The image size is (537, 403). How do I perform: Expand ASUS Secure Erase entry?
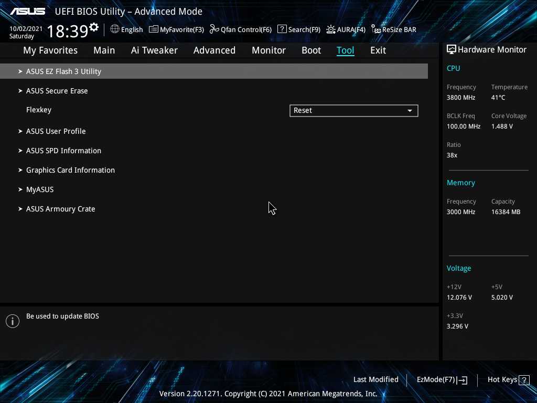coord(57,91)
